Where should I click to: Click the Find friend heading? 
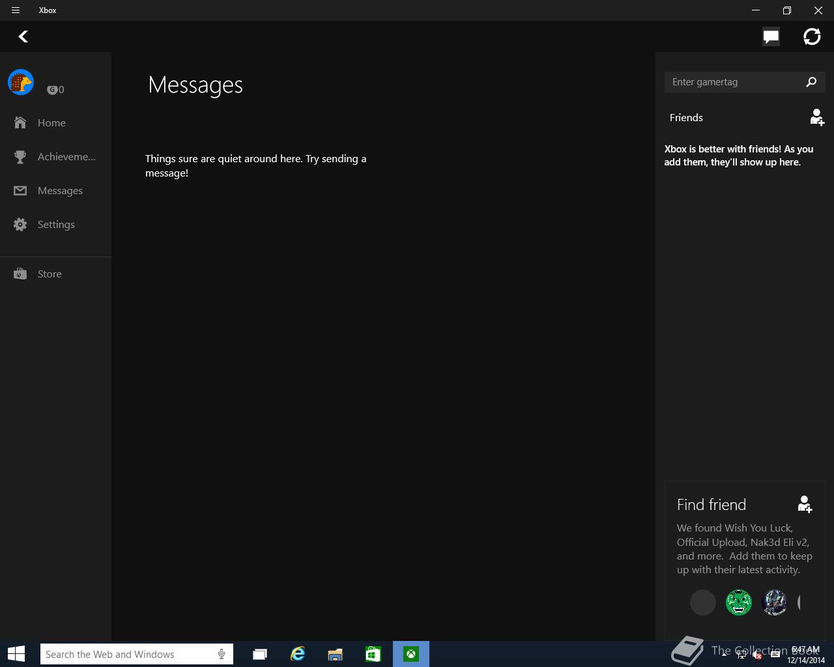[x=712, y=505]
